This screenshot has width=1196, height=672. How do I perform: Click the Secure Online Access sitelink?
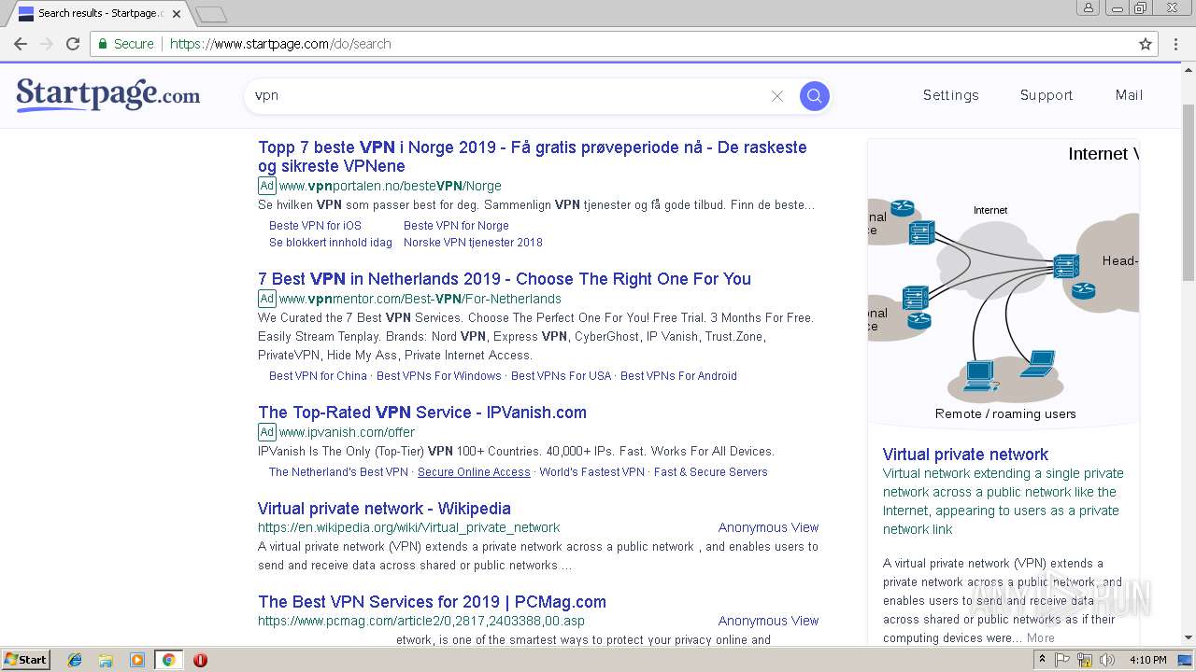474,472
